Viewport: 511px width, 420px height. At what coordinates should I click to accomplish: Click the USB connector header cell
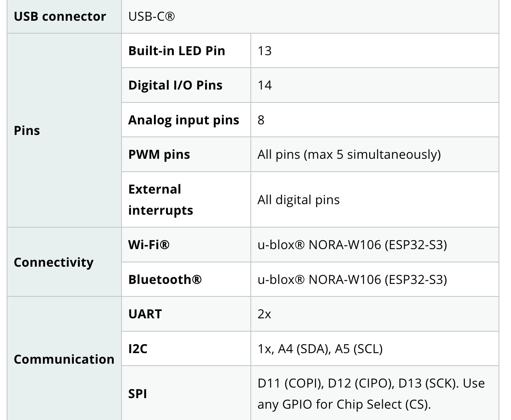(64, 16)
